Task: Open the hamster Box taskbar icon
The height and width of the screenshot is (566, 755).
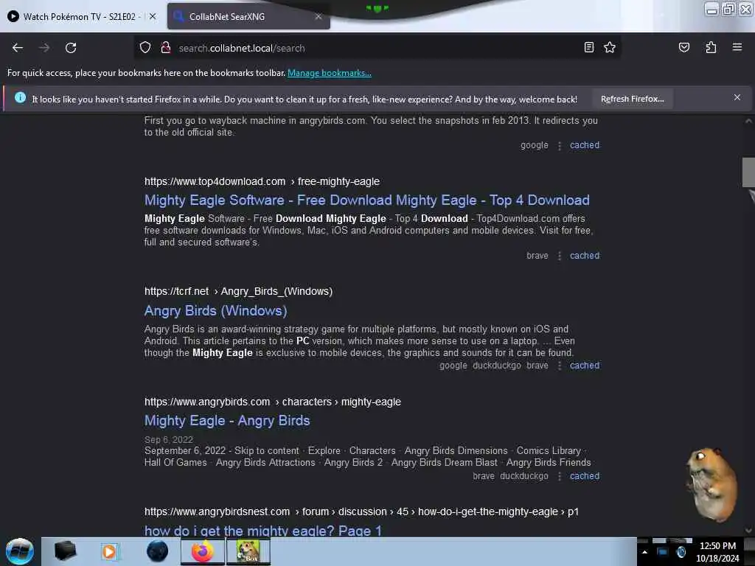Action: (x=248, y=551)
